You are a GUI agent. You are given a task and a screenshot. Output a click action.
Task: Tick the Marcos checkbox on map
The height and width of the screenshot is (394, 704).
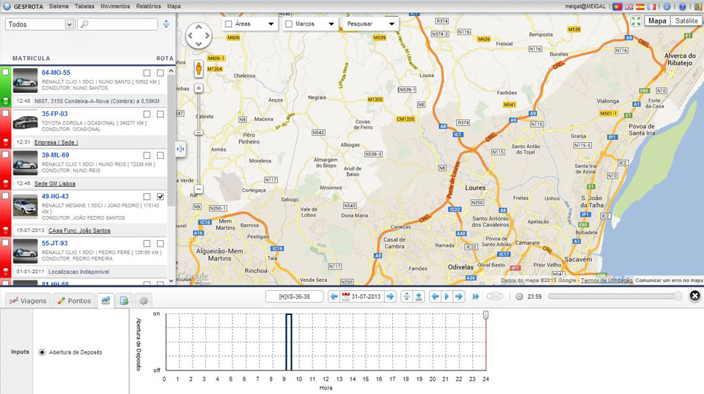pyautogui.click(x=289, y=23)
